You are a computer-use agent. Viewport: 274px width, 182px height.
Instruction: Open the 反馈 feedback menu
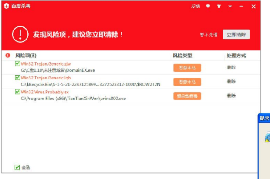[195, 7]
